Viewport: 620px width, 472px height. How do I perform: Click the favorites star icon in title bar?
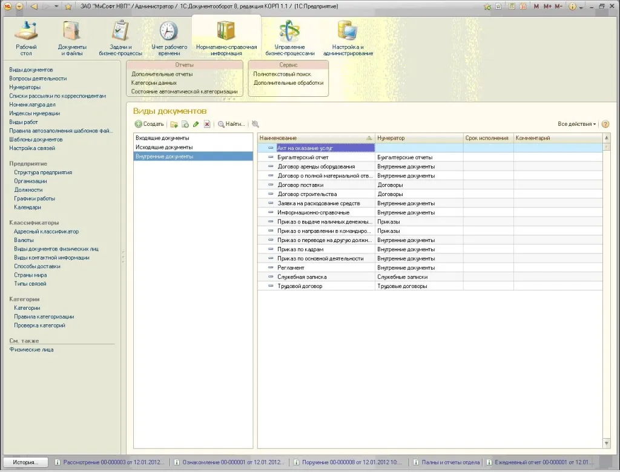(x=68, y=6)
